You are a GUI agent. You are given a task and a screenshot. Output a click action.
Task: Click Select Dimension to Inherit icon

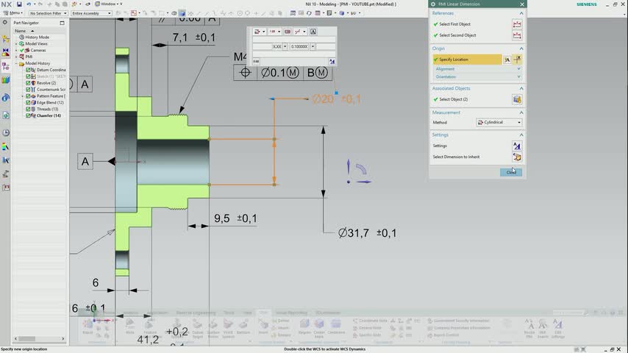pyautogui.click(x=517, y=157)
